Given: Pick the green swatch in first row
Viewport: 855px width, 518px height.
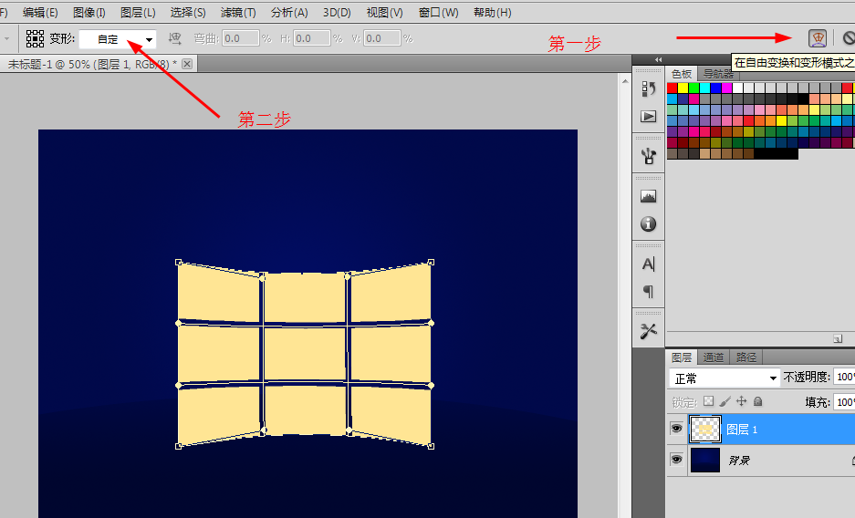Looking at the screenshot, I should coord(694,88).
